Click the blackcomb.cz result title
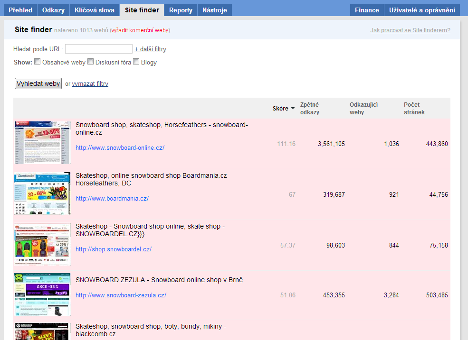The image size is (468, 340). pos(151,330)
